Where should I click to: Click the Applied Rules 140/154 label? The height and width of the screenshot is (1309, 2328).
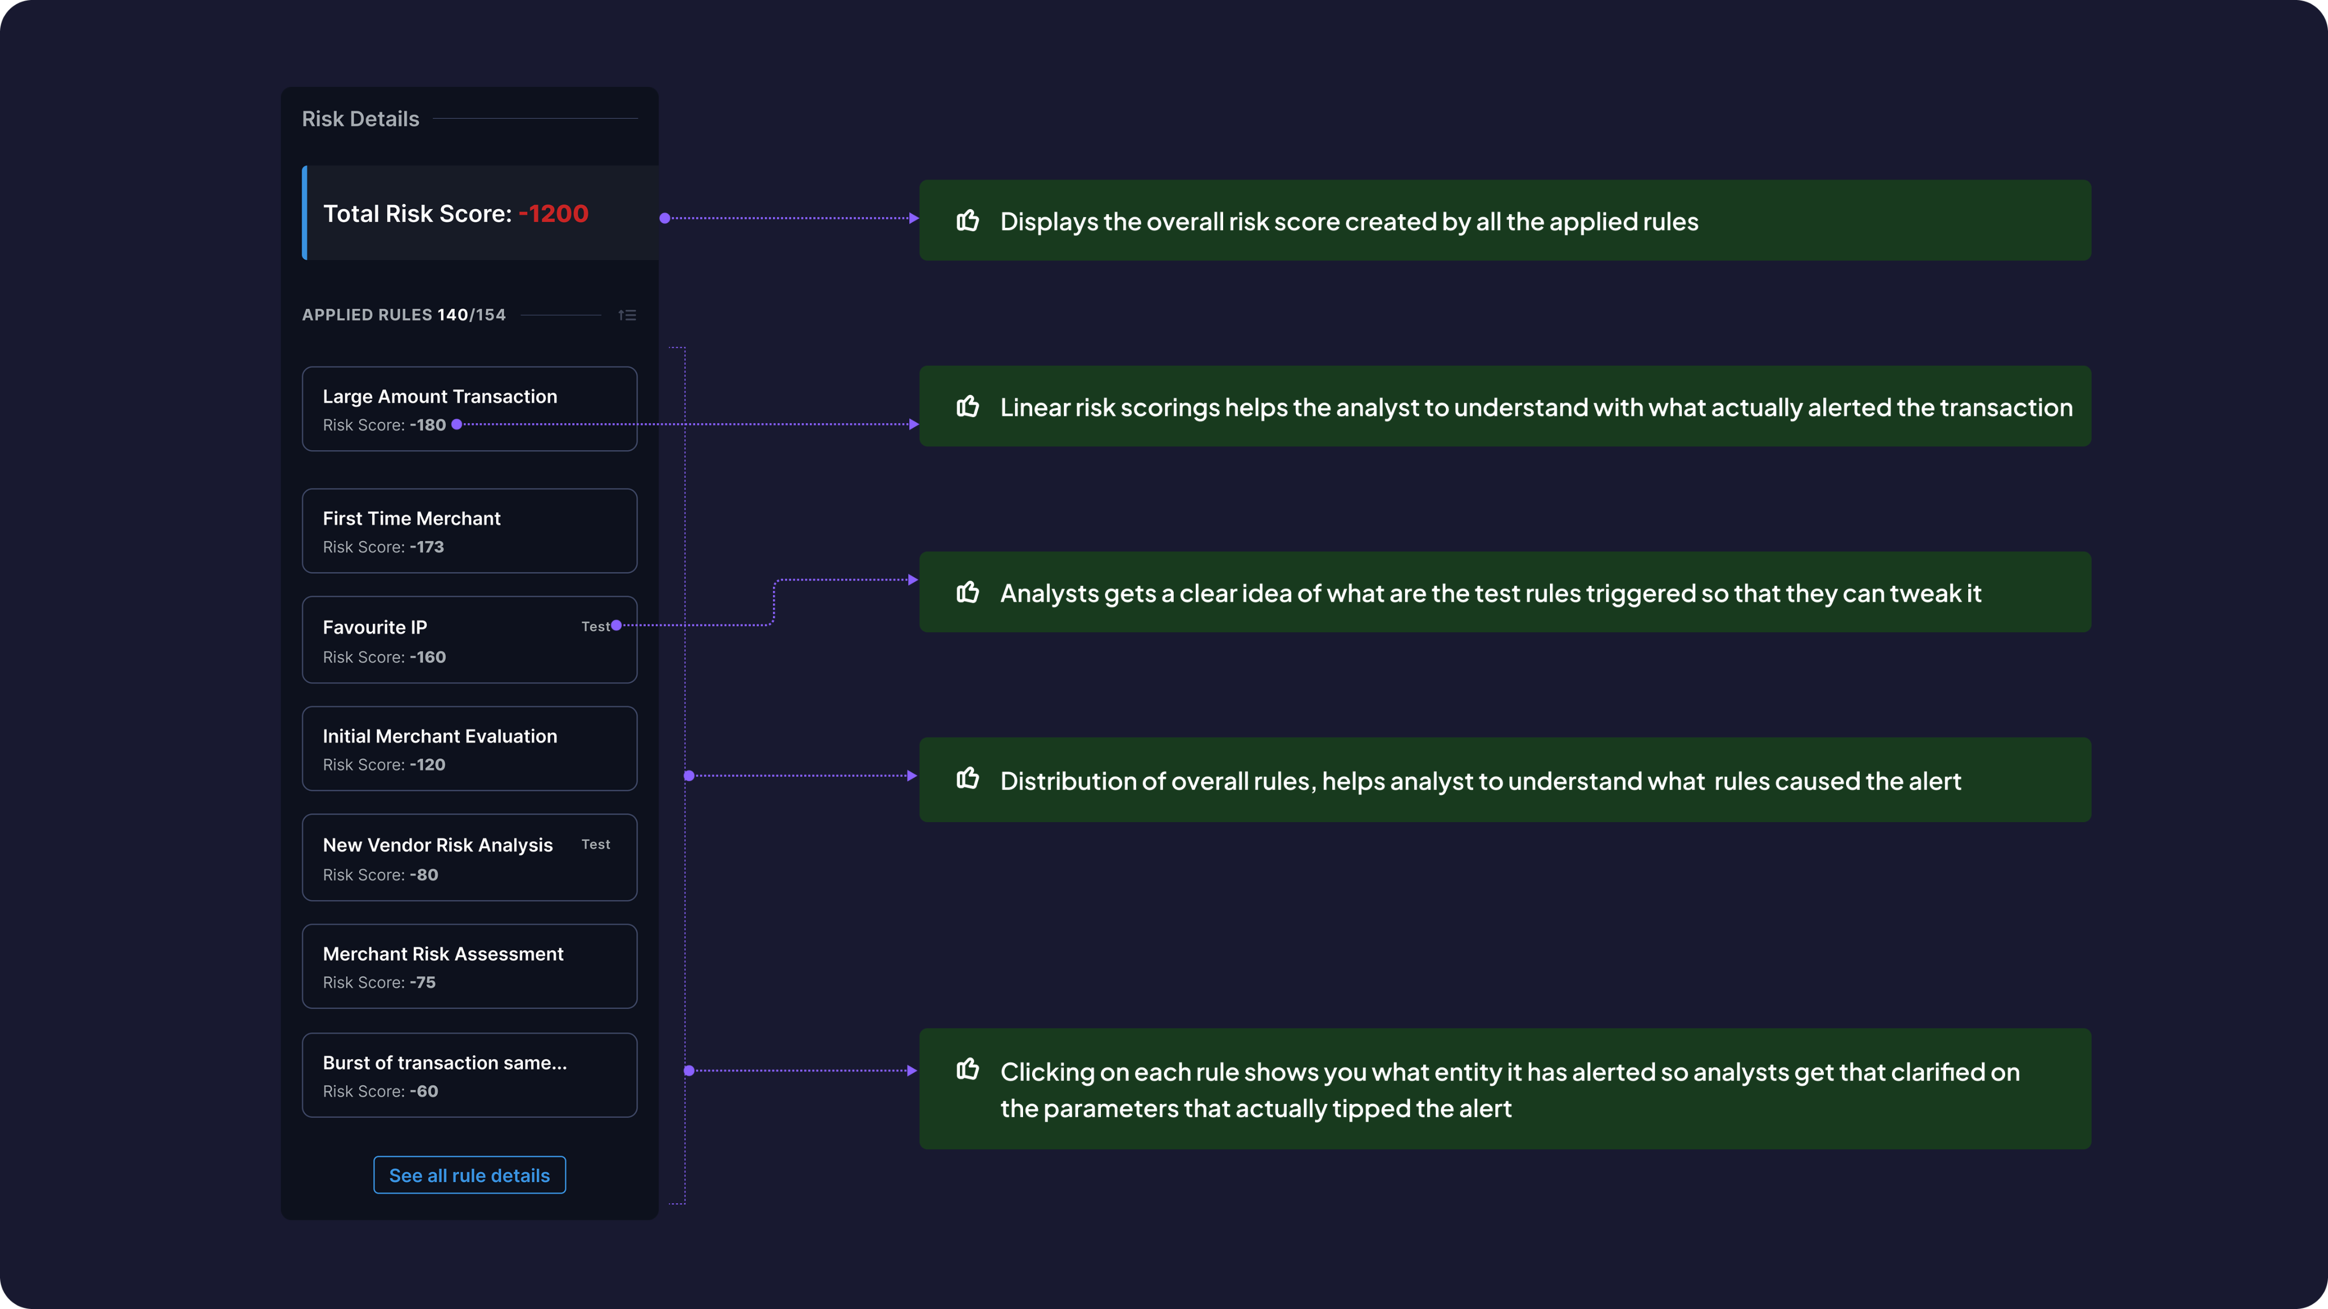coord(404,315)
